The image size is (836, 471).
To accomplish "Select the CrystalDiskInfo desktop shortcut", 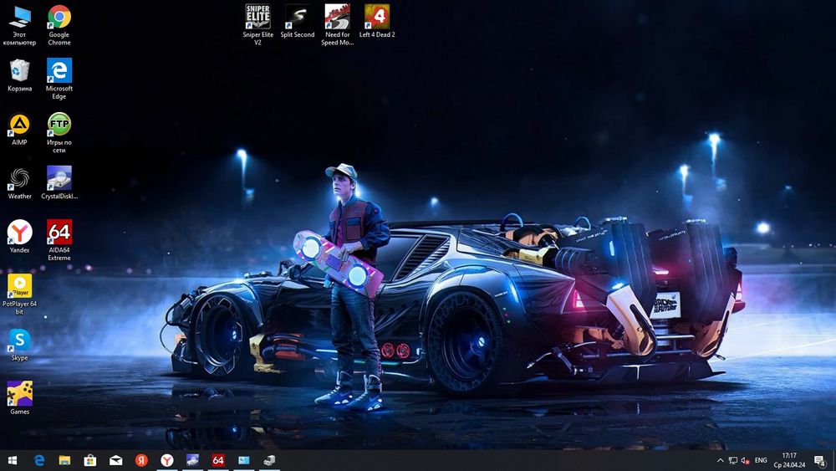I will click(59, 183).
